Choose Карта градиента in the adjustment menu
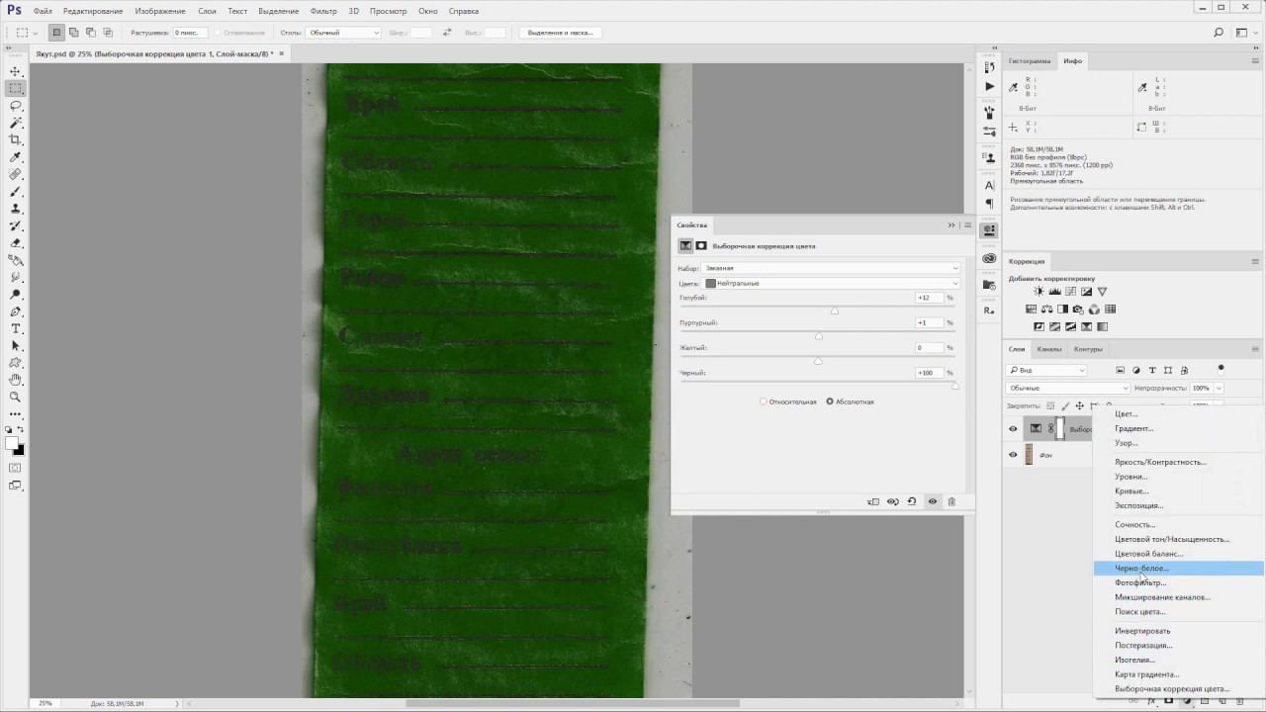This screenshot has width=1266, height=712. point(1178,674)
